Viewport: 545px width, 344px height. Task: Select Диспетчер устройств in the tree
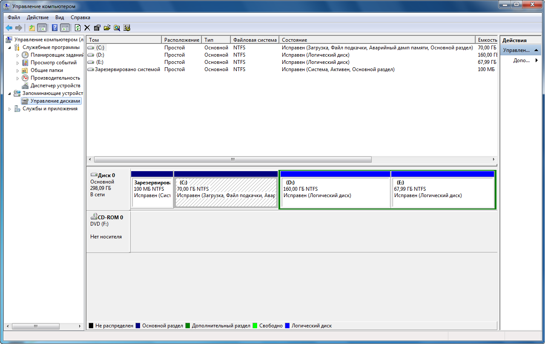[55, 86]
